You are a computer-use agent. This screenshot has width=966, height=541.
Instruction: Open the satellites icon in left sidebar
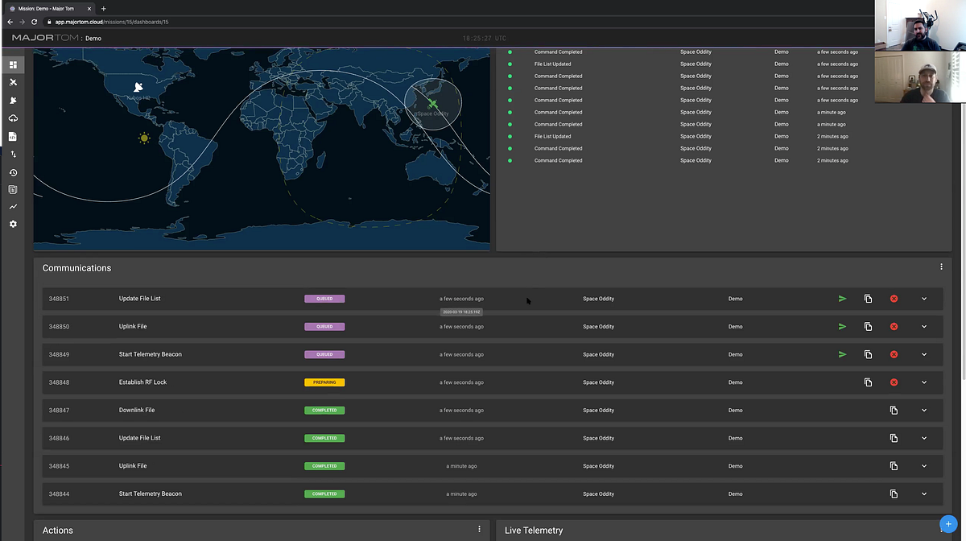tap(13, 82)
